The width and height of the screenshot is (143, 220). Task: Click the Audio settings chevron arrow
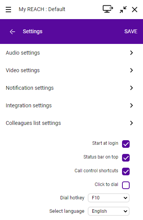tap(132, 53)
